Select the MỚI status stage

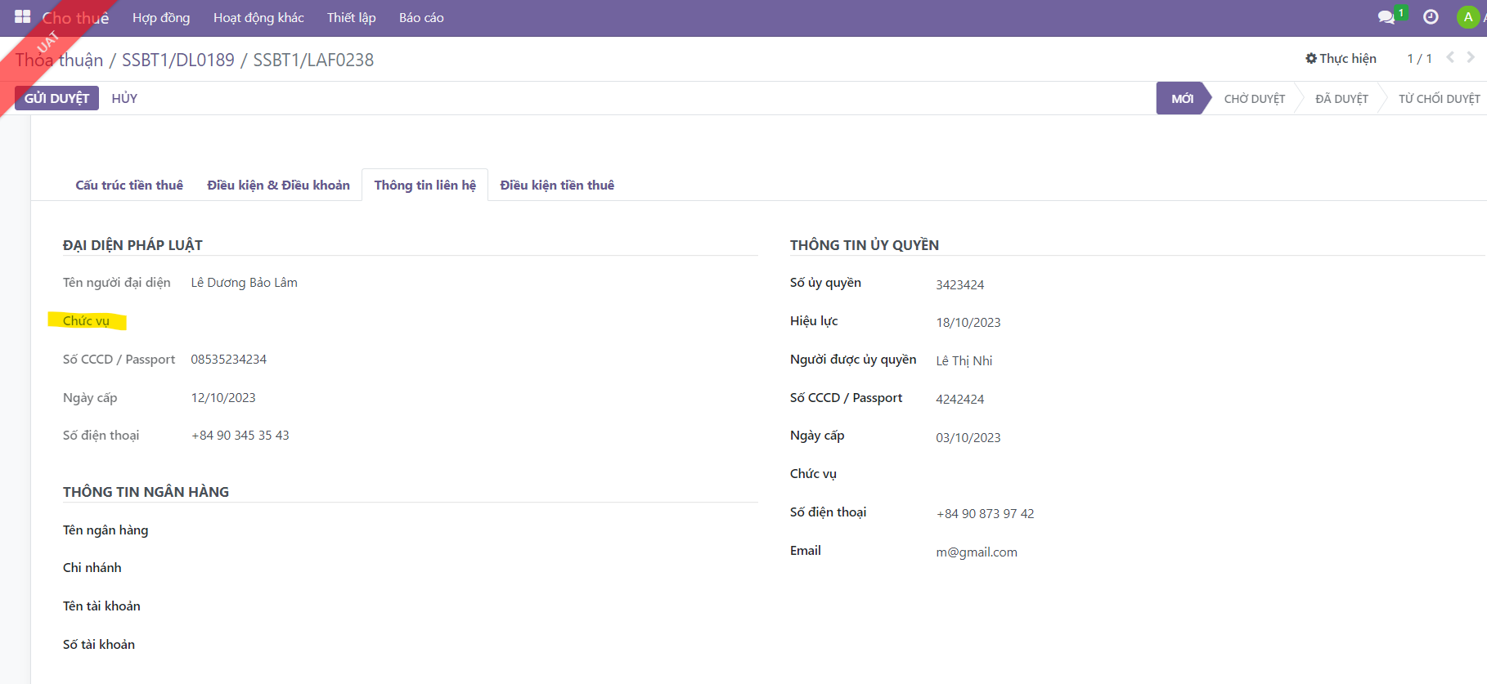tap(1182, 98)
